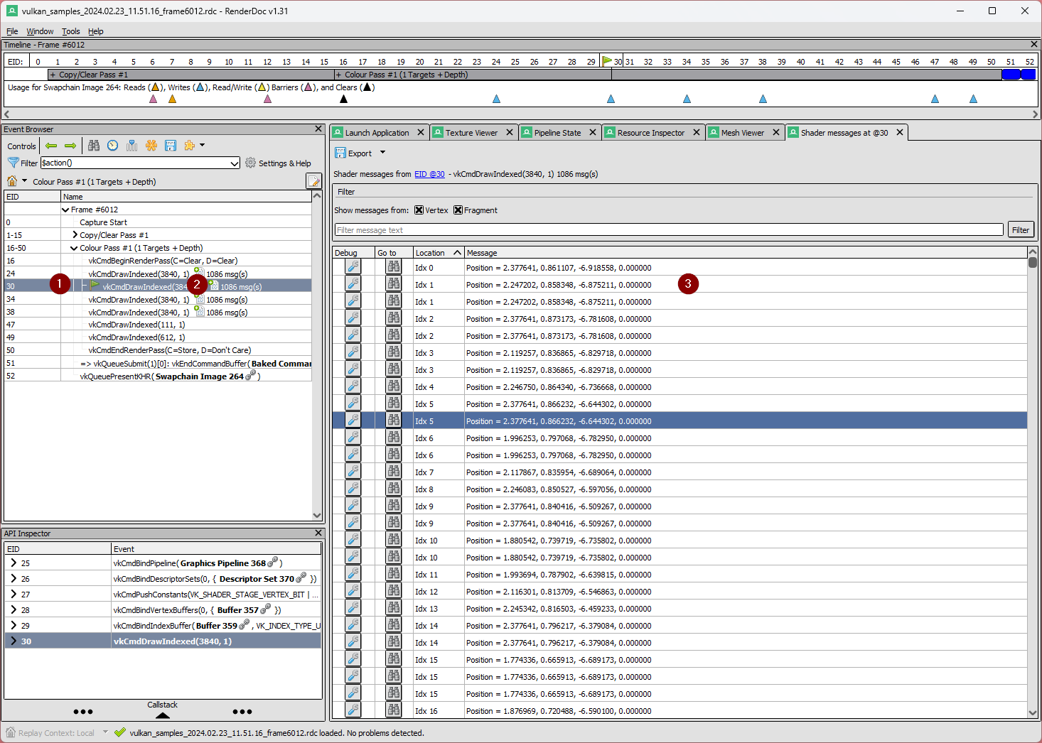
Task: Follow the EID @30 link
Action: coord(429,174)
